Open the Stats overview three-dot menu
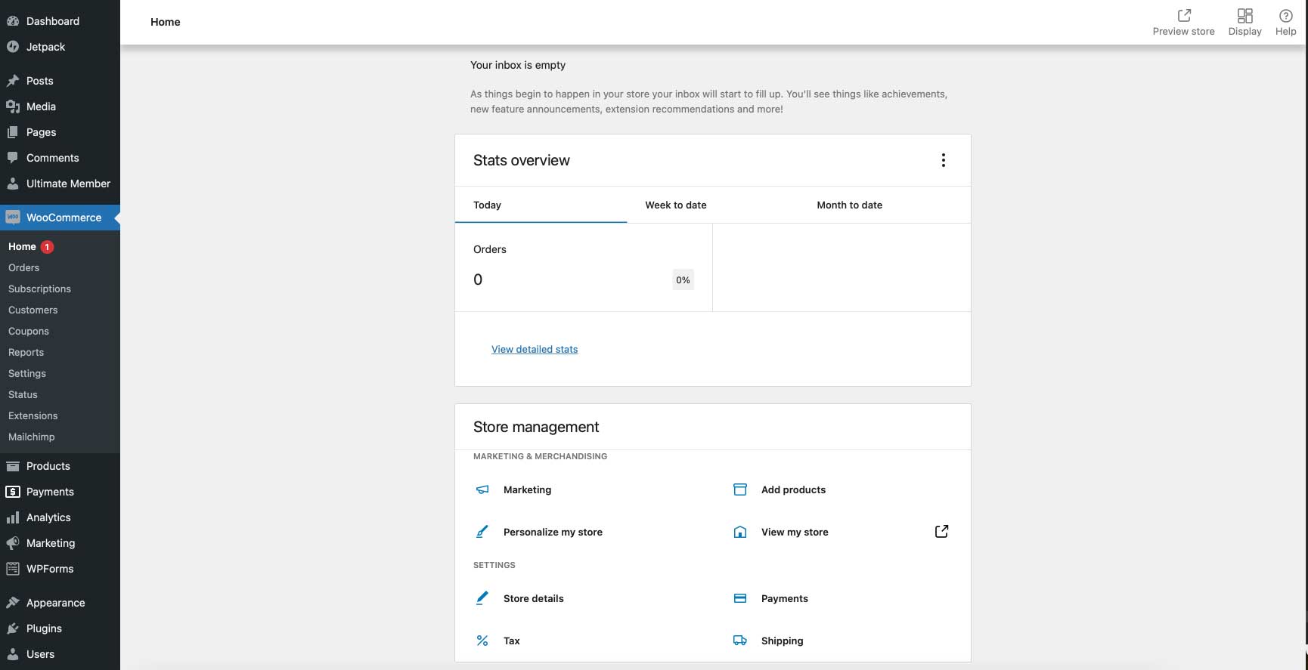1308x670 pixels. coord(944,160)
